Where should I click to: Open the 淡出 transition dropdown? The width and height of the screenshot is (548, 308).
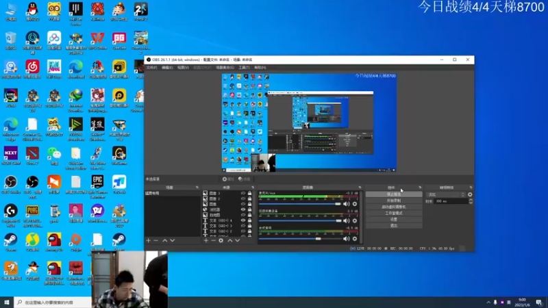pos(447,194)
